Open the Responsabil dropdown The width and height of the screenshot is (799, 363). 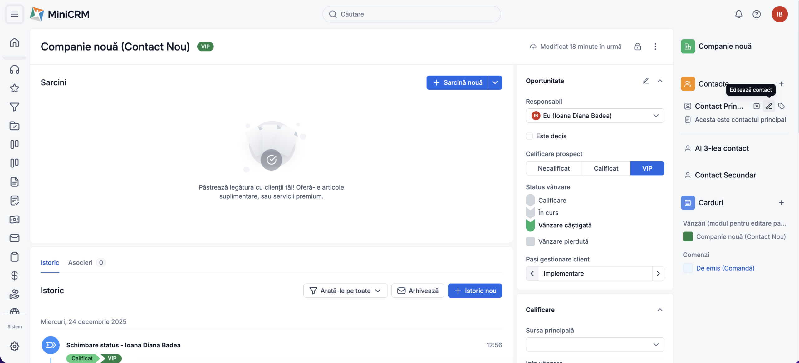[595, 116]
